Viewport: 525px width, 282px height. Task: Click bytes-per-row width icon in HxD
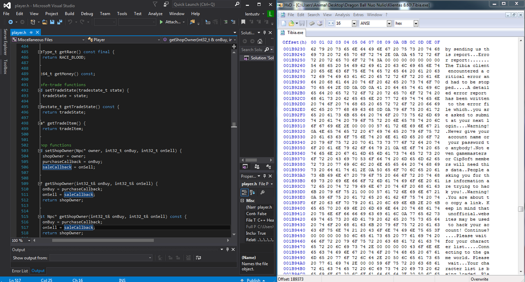(331, 23)
